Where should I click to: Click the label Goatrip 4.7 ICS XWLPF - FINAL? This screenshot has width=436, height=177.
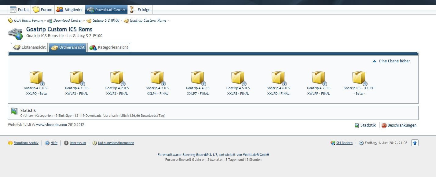point(319,91)
